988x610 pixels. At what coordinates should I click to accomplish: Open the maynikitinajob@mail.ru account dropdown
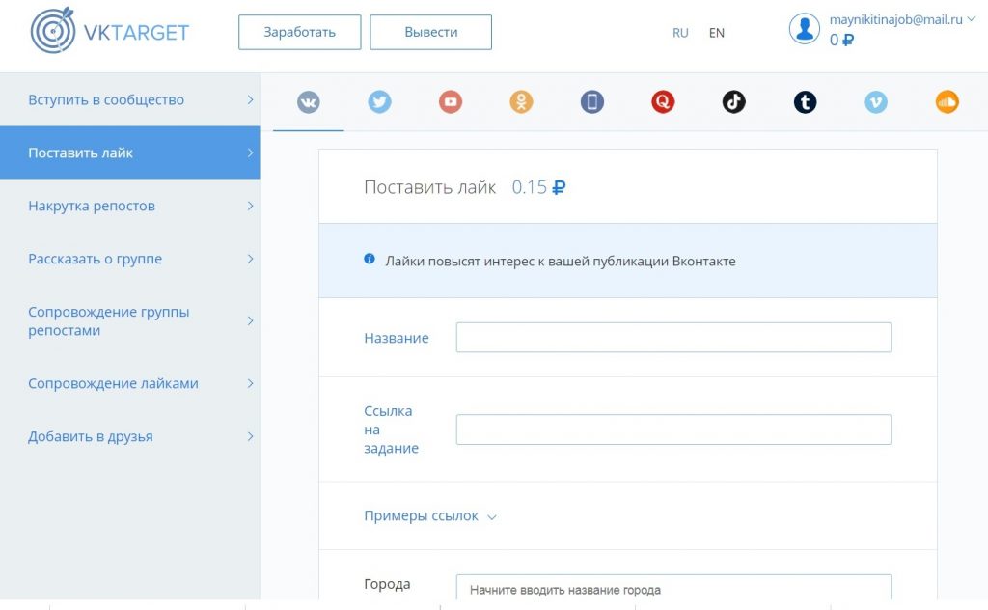[x=902, y=19]
